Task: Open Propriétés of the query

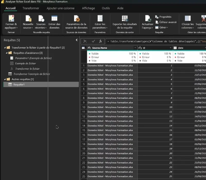Action: (x=163, y=17)
